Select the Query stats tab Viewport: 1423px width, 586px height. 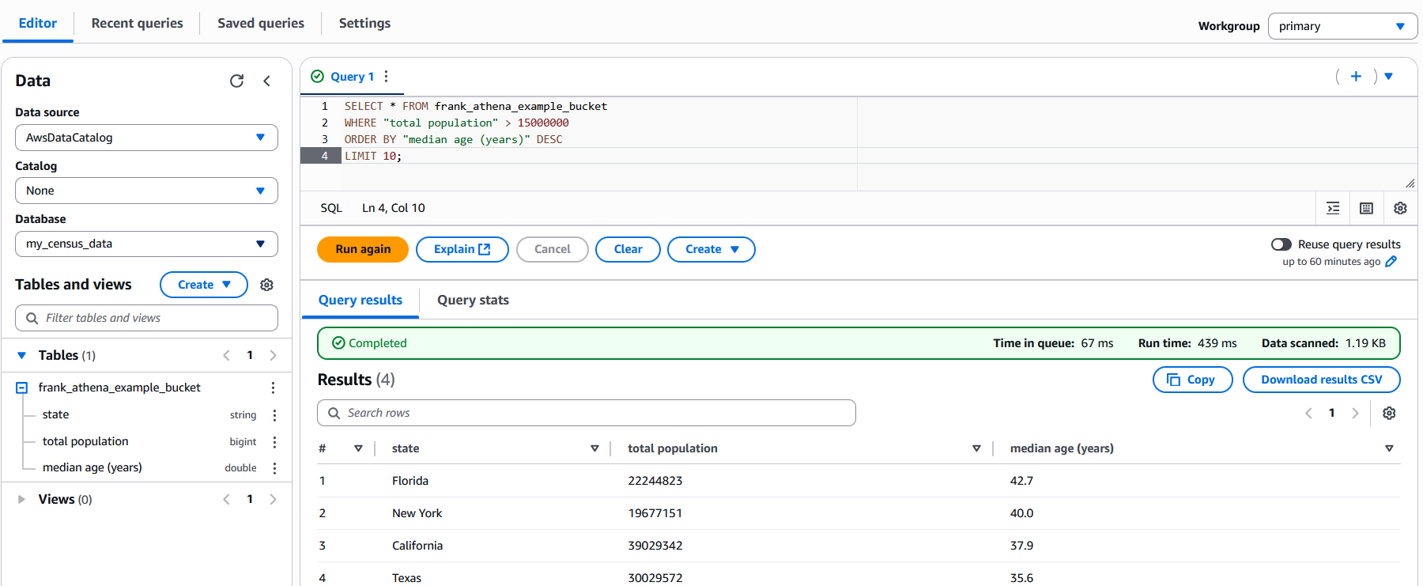(473, 300)
